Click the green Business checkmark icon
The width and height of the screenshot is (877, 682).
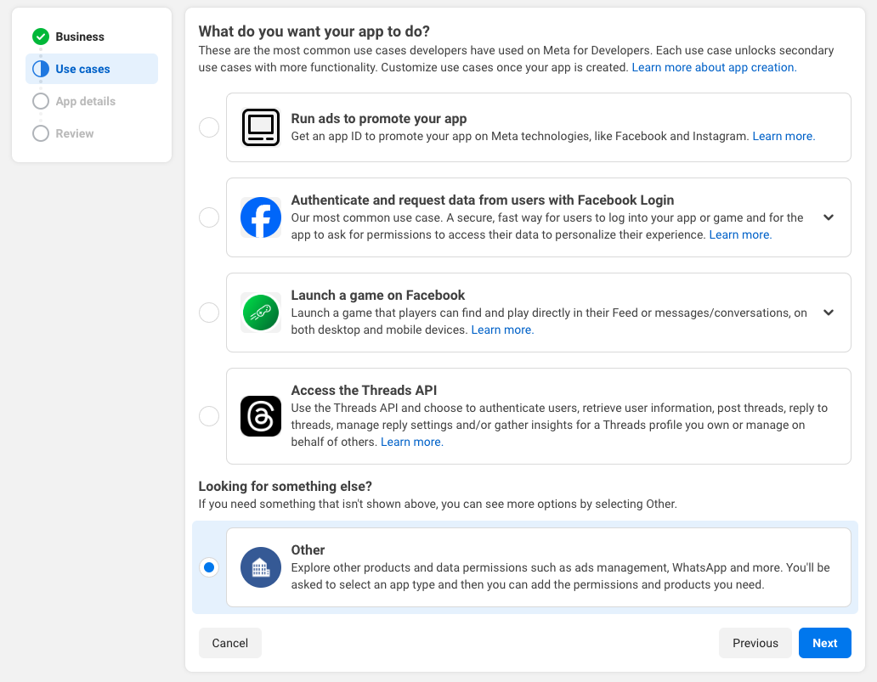click(x=41, y=37)
